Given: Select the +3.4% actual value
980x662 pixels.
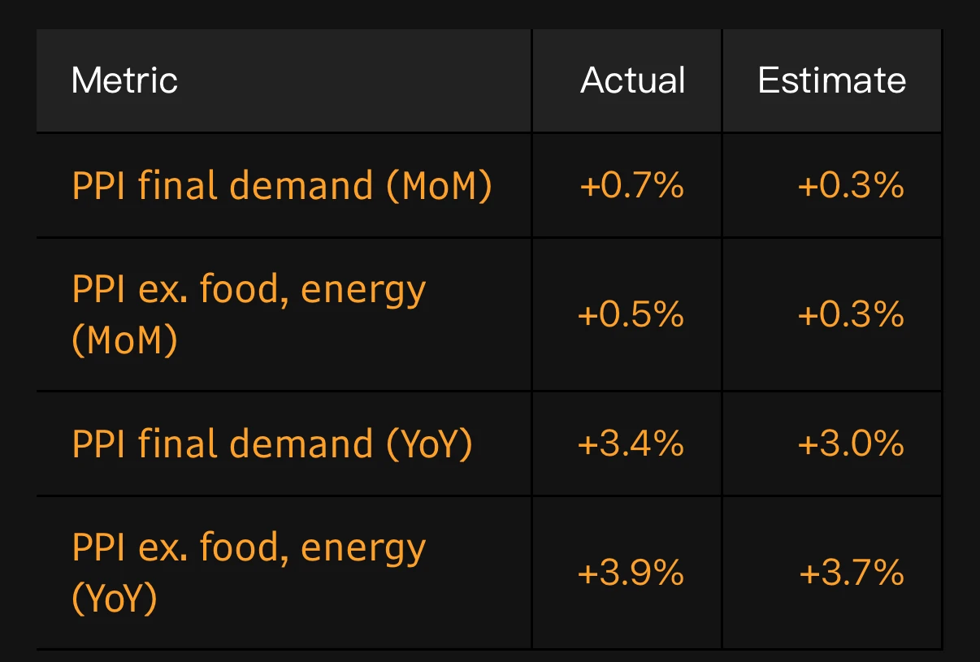Looking at the screenshot, I should tap(631, 444).
